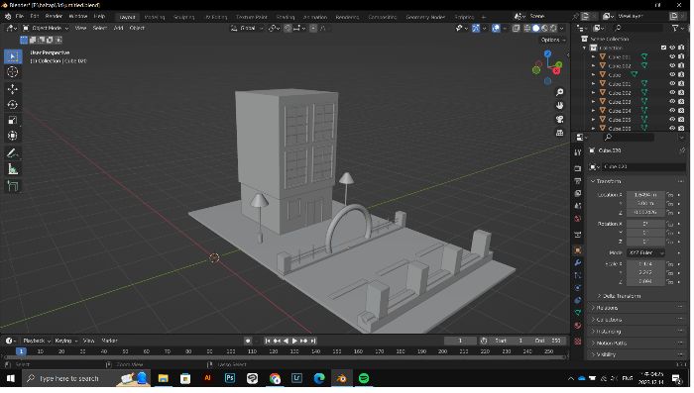Viewport: 694px width, 393px height.
Task: Choose the combined Transform tool
Action: pyautogui.click(x=13, y=136)
